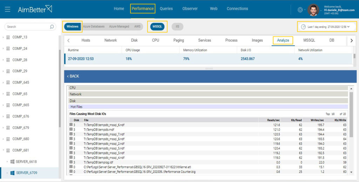This screenshot has height=182, width=359.
Task: Switch to the Hosts tab
Action: (86, 40)
